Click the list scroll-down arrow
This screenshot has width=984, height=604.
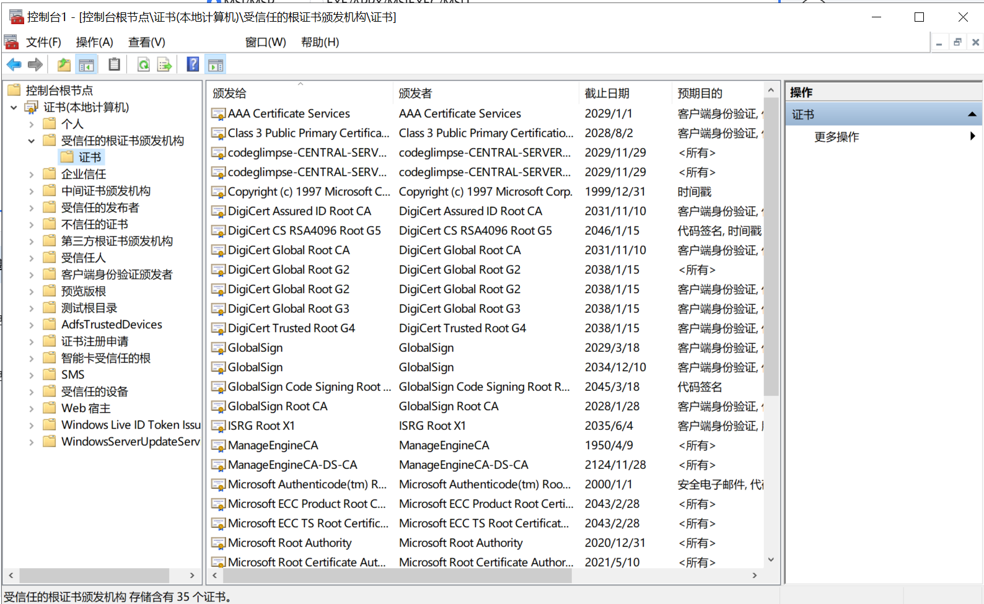[x=771, y=559]
